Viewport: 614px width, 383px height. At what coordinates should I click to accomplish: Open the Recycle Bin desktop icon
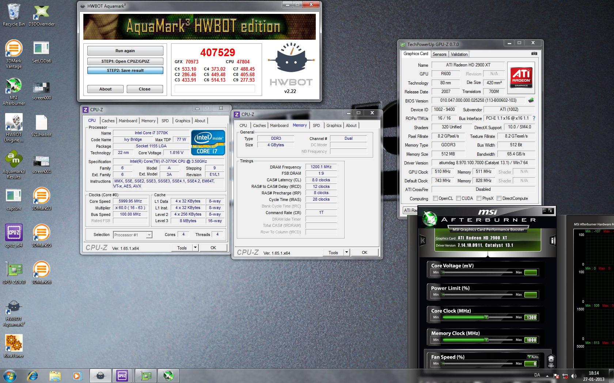[x=14, y=15]
